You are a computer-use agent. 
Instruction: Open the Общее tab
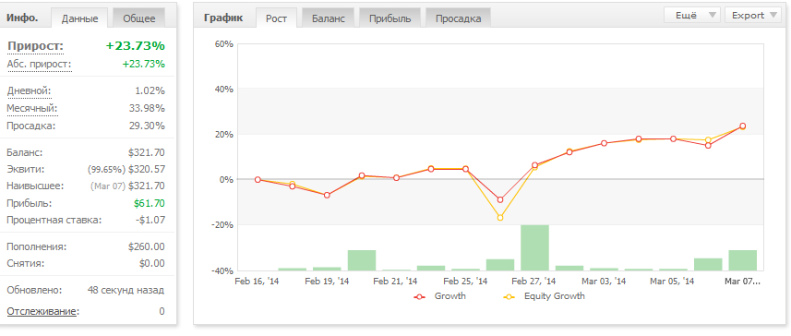[139, 18]
